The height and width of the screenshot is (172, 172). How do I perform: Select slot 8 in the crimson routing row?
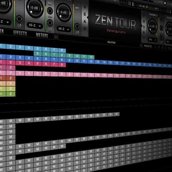[x=62, y=64]
